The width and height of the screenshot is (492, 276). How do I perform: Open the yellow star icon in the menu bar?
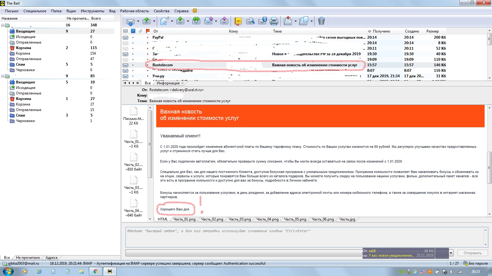[195, 11]
